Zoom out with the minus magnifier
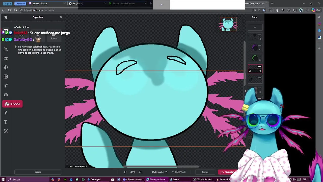 tap(125, 172)
